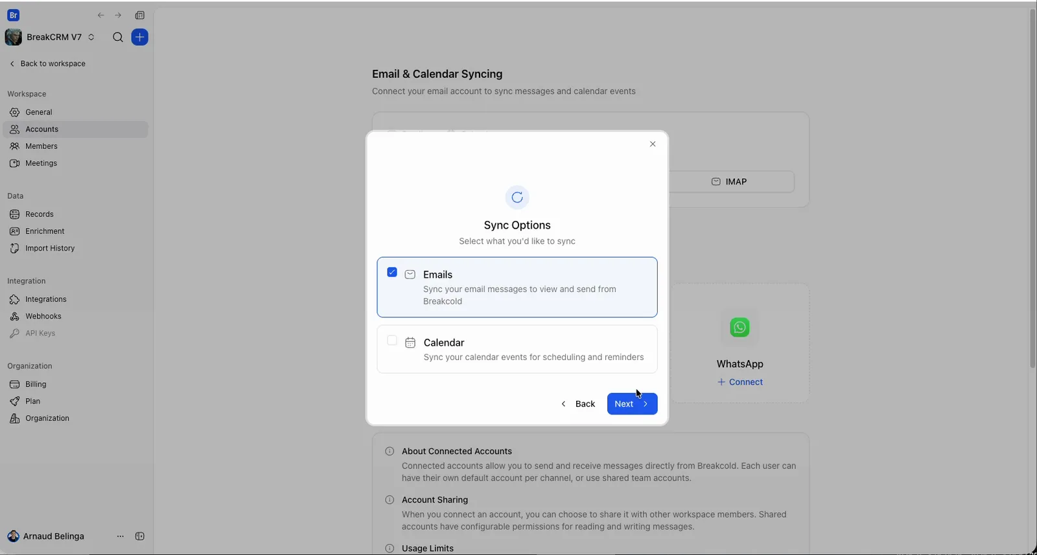Image resolution: width=1037 pixels, height=555 pixels.
Task: Open the search icon in sidebar header
Action: [118, 38]
